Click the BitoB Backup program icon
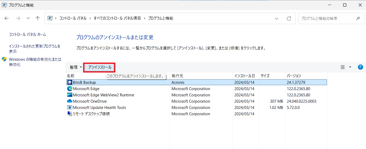This screenshot has height=149, width=366. [x=70, y=82]
